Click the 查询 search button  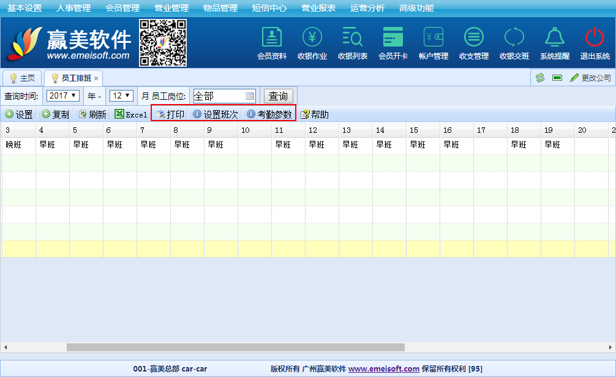pos(278,96)
